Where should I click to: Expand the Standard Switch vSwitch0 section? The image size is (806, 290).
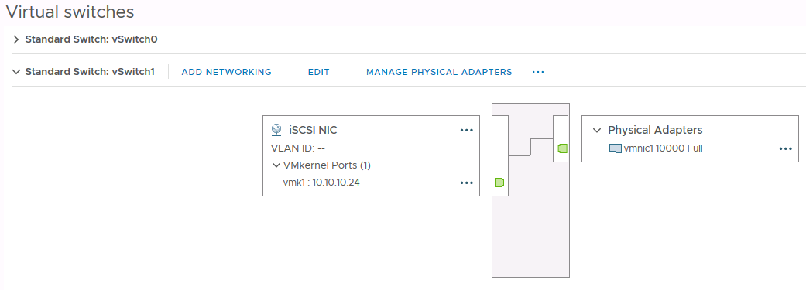pos(16,39)
